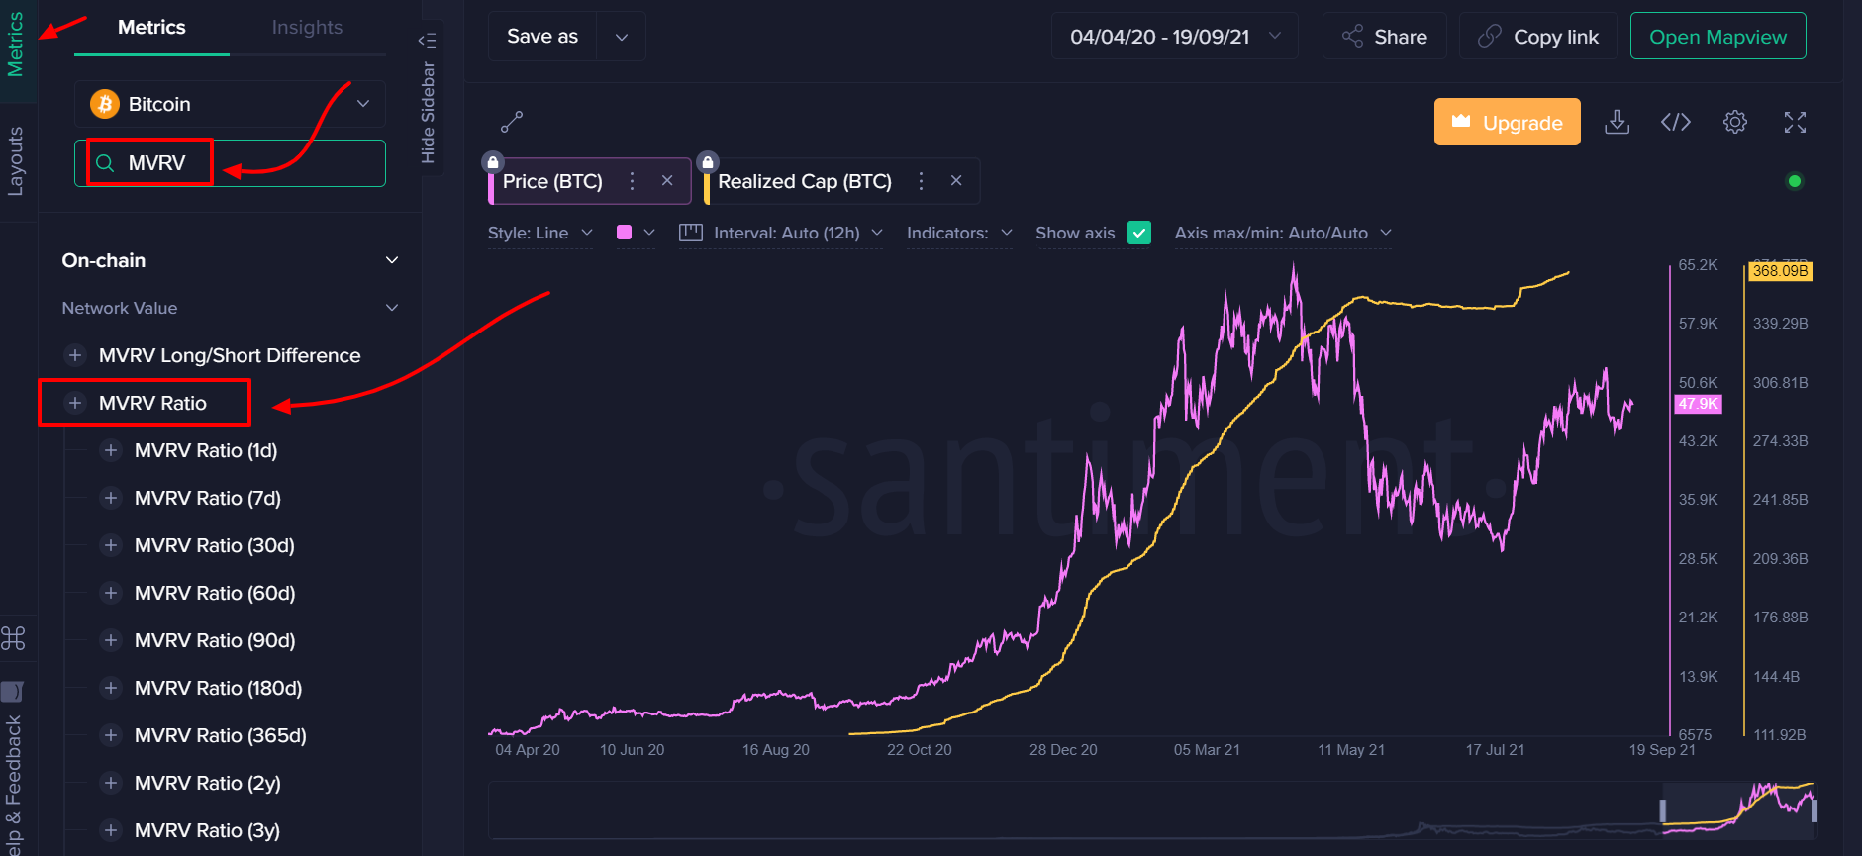Click lock icon on Realized Cap (BTC)
1862x856 pixels.
coord(707,162)
